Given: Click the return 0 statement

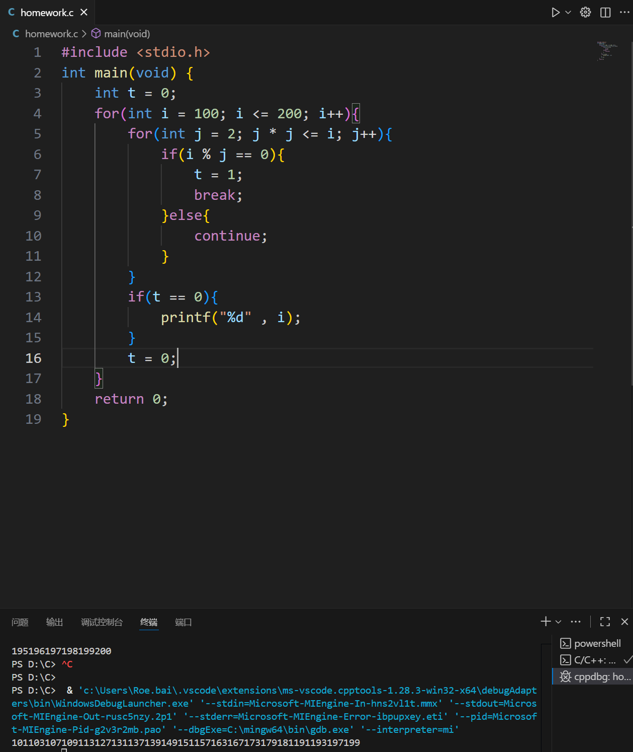Looking at the screenshot, I should point(131,399).
